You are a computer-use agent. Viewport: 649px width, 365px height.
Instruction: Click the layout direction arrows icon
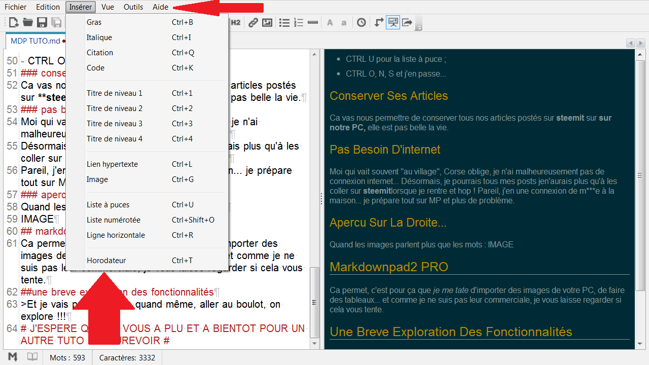click(379, 22)
